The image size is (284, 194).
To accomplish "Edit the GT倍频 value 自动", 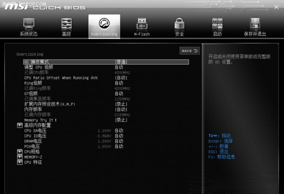I will (x=119, y=93).
